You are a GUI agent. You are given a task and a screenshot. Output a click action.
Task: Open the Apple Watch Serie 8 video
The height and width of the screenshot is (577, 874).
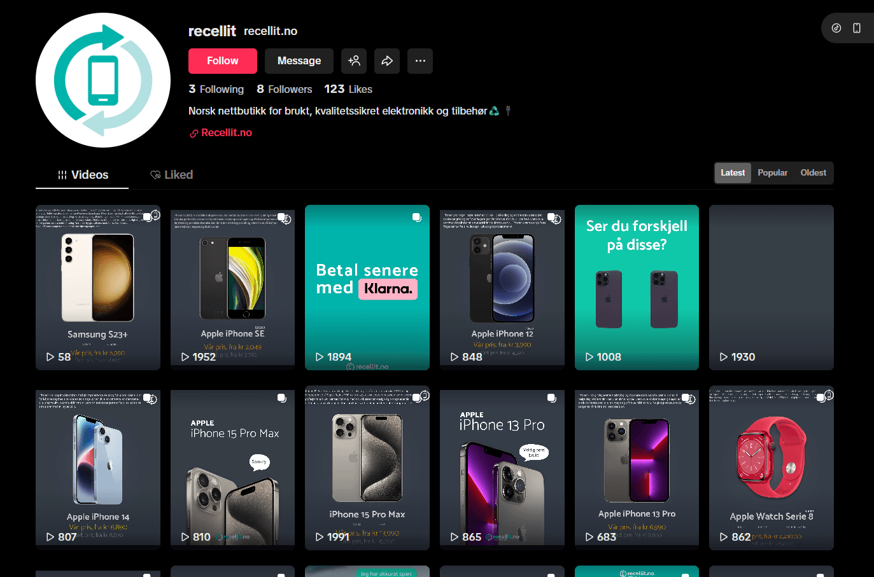point(772,468)
